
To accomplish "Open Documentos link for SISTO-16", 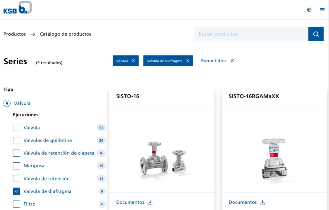I will click(130, 202).
